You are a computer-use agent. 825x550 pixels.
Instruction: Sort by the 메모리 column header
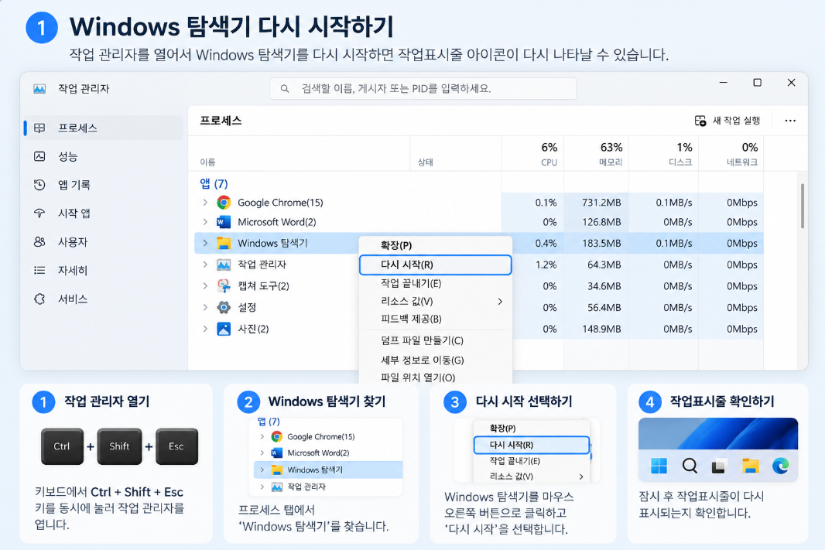click(x=597, y=154)
